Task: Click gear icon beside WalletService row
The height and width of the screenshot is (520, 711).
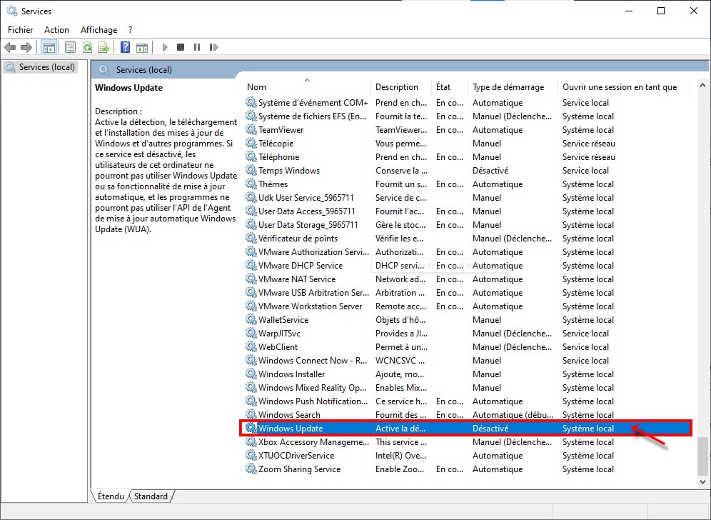Action: coord(251,319)
